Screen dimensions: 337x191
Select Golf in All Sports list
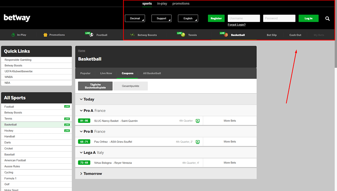[x=36, y=184]
